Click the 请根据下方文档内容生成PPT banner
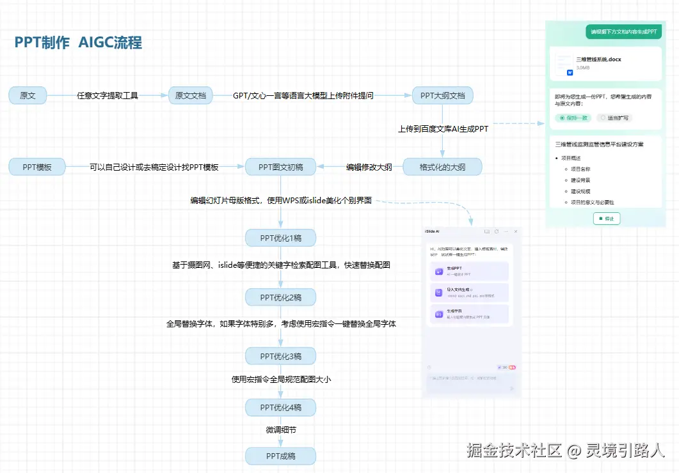 [623, 31]
